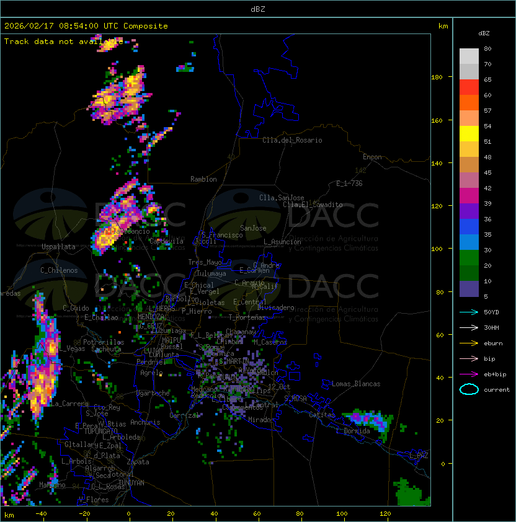
Task: Click the 'Uspallata' place label on the map
Action: pos(58,247)
